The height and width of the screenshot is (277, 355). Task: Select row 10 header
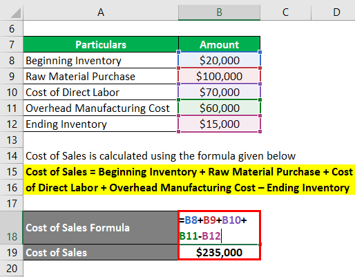pos(12,93)
